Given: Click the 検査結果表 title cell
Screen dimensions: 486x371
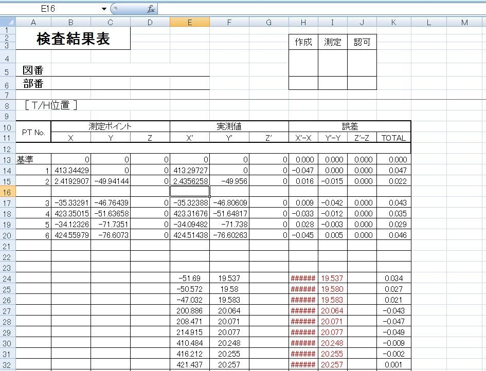Looking at the screenshot, I should click(x=73, y=39).
